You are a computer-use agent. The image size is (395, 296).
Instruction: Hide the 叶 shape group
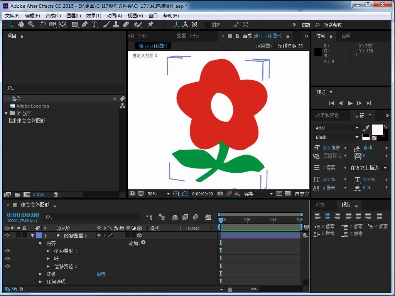(x=7, y=258)
